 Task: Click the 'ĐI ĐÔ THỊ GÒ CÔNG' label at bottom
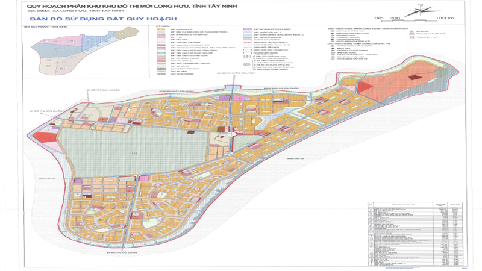(x=122, y=252)
